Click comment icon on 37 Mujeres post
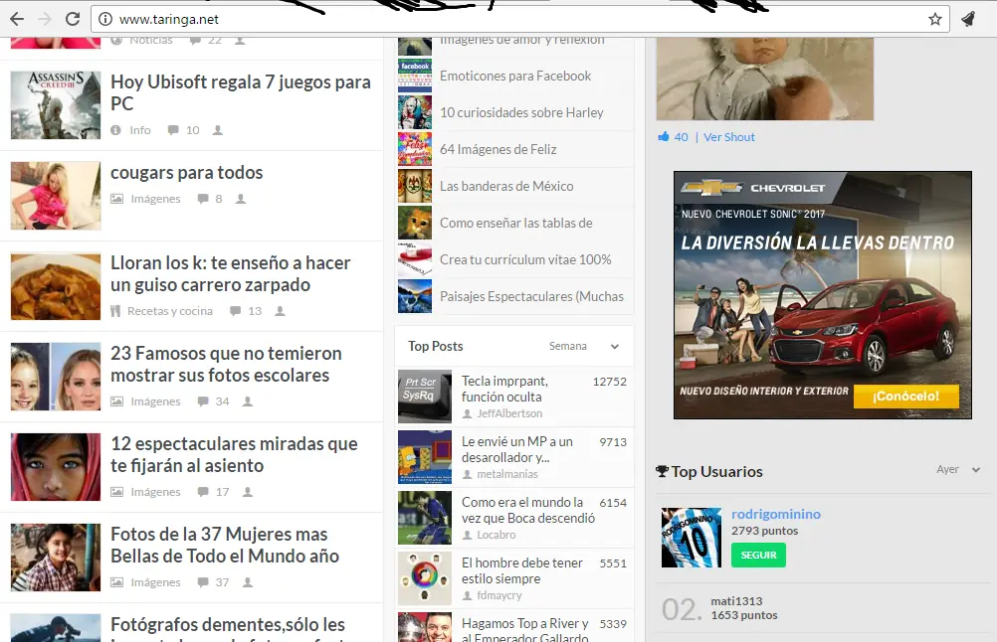The width and height of the screenshot is (997, 642). point(203,582)
